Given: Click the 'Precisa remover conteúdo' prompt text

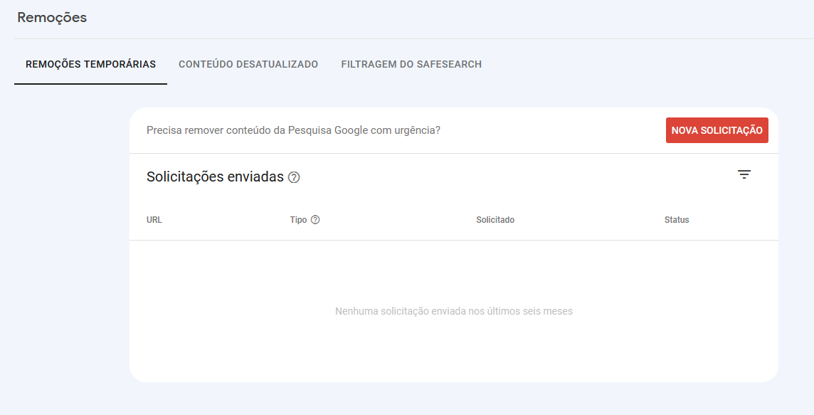Looking at the screenshot, I should click(293, 130).
